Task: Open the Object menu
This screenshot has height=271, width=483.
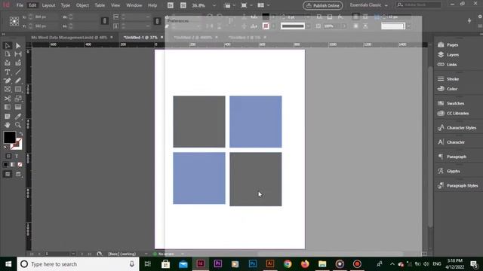Action: [x=82, y=5]
